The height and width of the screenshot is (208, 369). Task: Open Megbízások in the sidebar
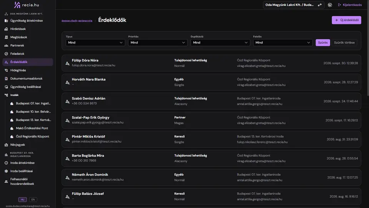tap(28, 37)
